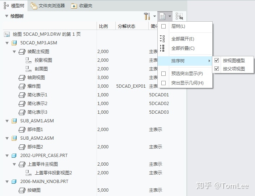This screenshot has width=255, height=196.
Task: Collapse the 绘图树 section
Action: pyautogui.click(x=7, y=16)
